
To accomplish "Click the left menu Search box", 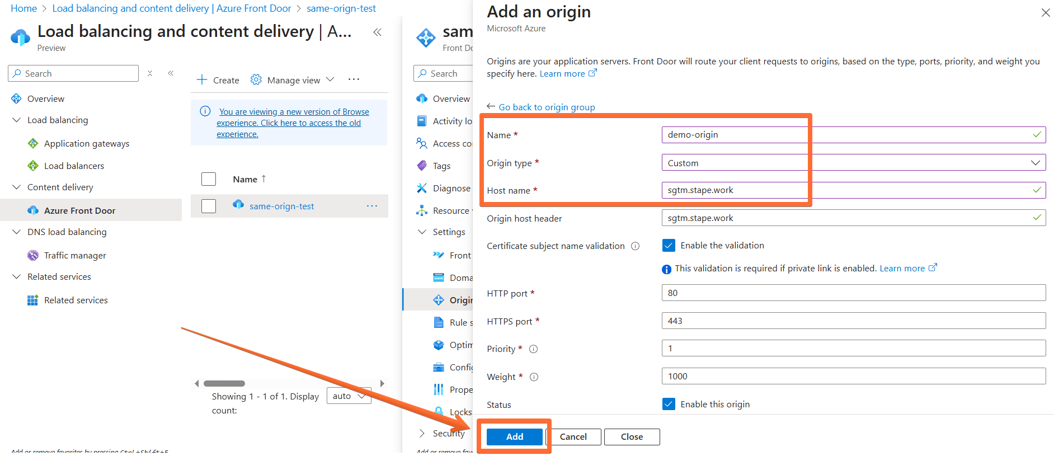I will pos(73,73).
